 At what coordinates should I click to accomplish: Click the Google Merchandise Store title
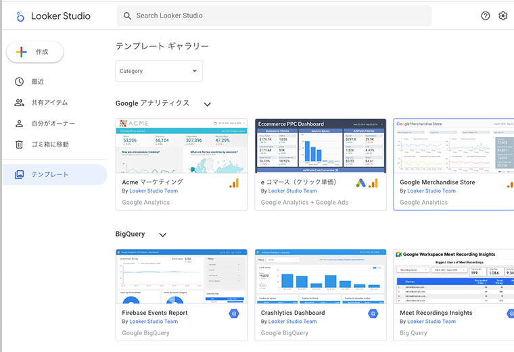coord(438,182)
